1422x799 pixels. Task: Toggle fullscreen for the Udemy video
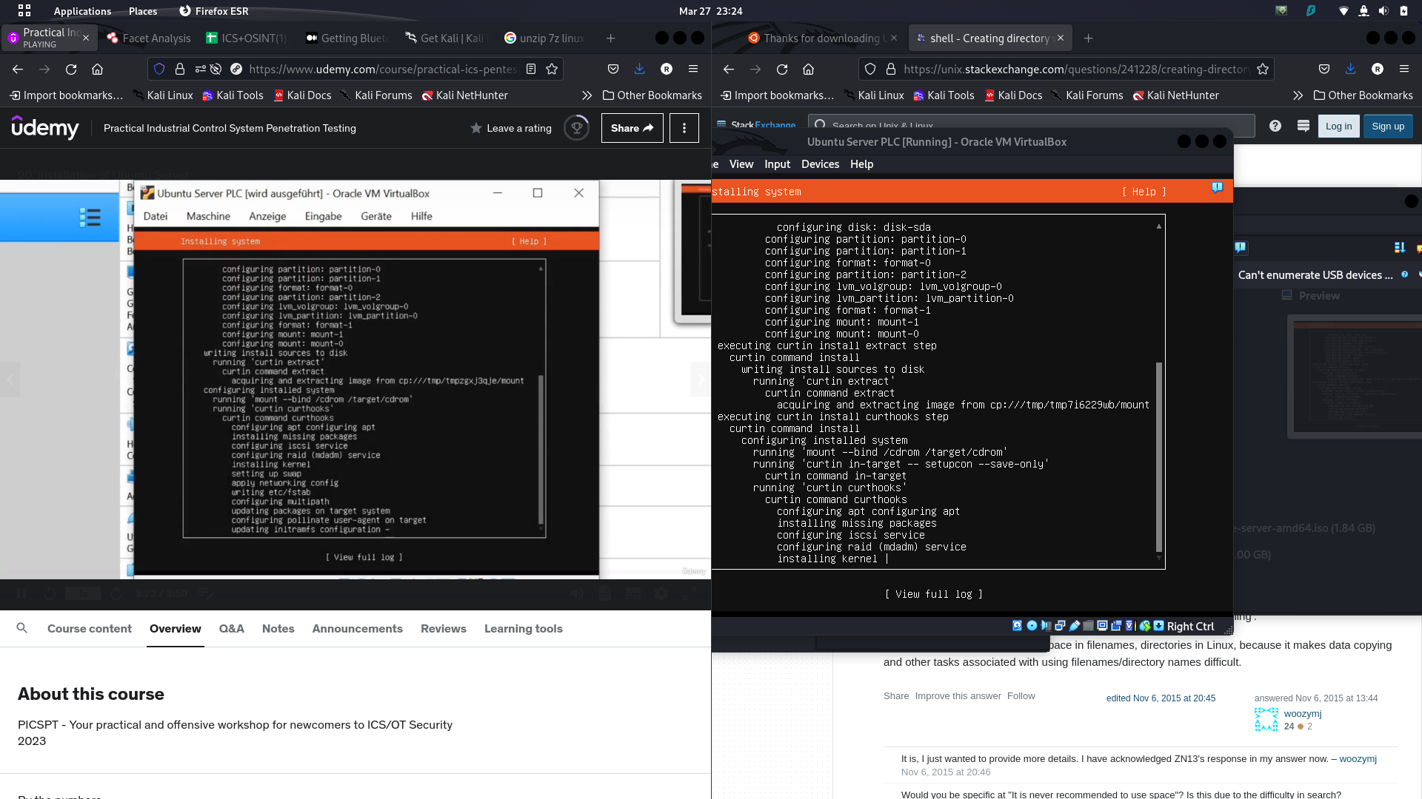690,593
